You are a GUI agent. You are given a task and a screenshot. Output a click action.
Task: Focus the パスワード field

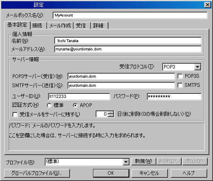coord(174,97)
